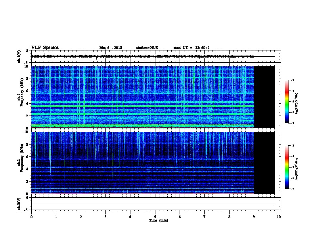Click the "5" tick on Time axis
This screenshot has height=243, width=314.
click(155, 216)
